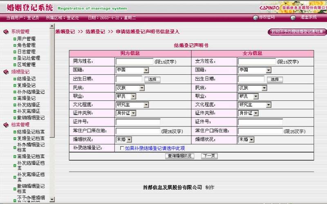
Task: Click the female 常住户口所在地 input field
Action: click(260, 131)
